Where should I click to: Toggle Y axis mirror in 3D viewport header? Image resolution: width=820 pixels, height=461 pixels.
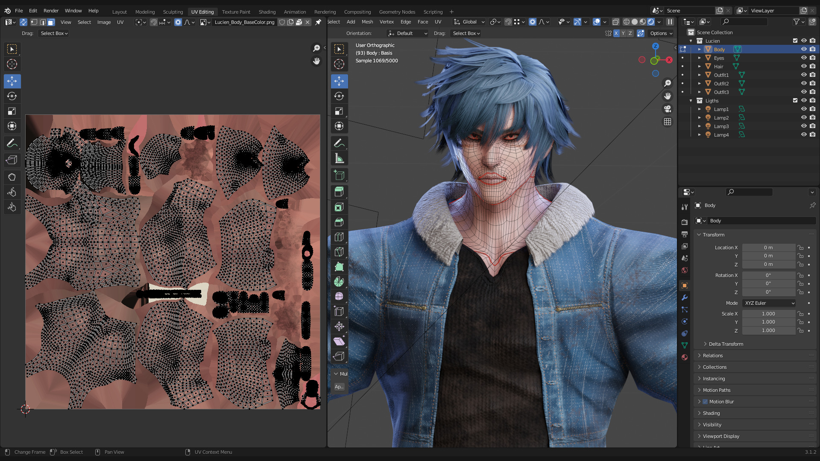click(x=623, y=33)
